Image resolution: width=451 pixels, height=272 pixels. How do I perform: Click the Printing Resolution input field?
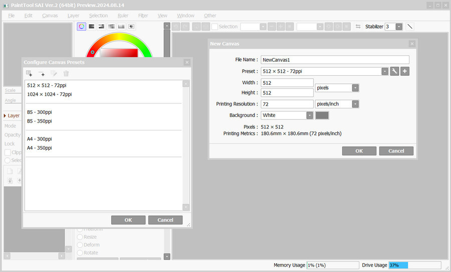(287, 104)
